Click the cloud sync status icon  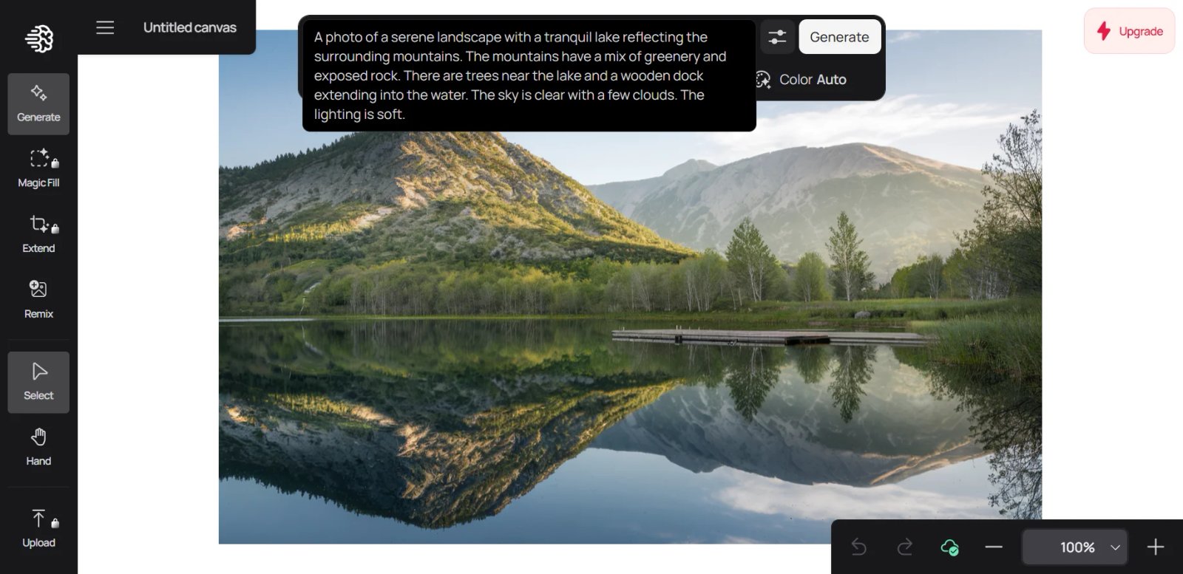click(x=949, y=547)
